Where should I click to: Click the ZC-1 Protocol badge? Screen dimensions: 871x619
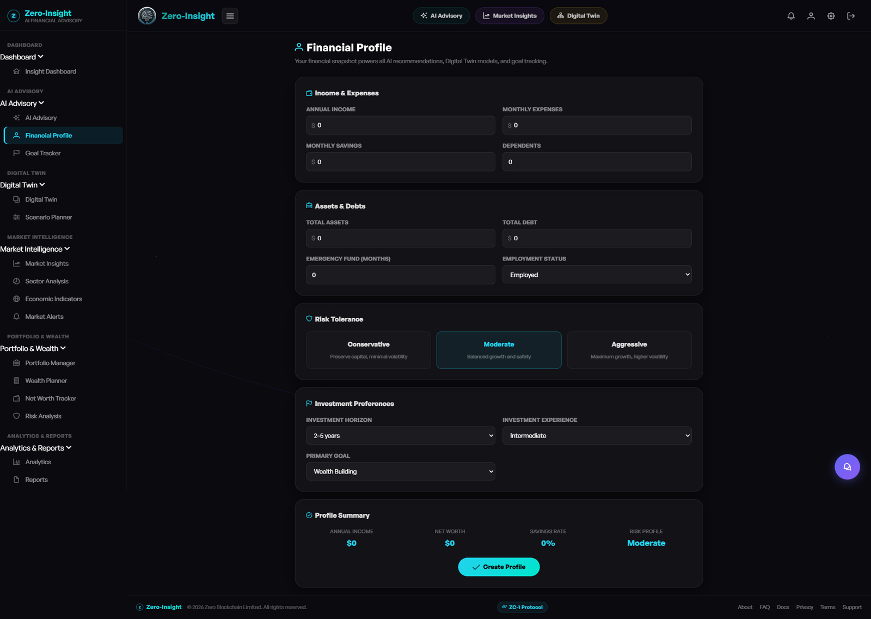point(522,607)
